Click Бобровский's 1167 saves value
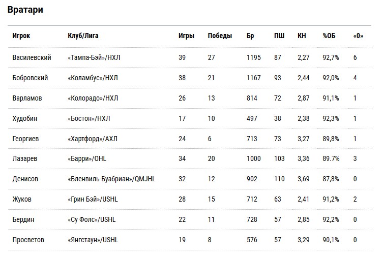 [x=253, y=78]
